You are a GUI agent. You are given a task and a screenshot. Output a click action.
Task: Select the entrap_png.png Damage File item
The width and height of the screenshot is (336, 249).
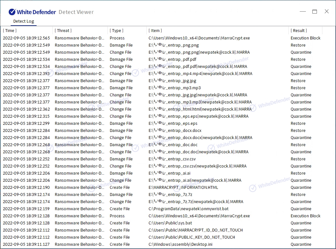pos(174,45)
